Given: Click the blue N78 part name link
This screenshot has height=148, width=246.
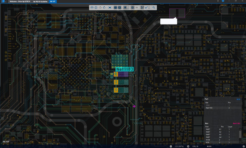Looking at the screenshot, I should tap(238, 99).
